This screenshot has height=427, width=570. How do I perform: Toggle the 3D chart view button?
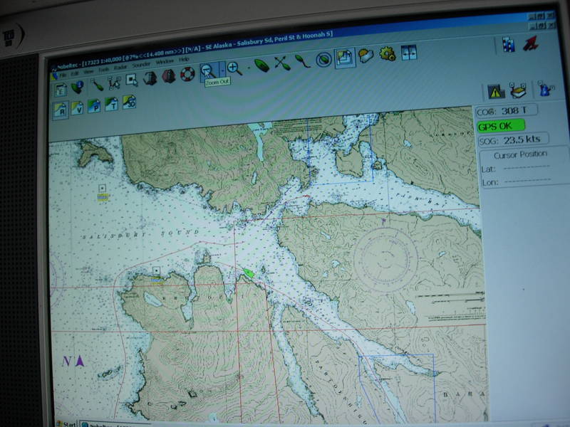coord(129,102)
